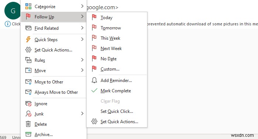258x139 pixels.
Task: Open the Junk menu entry
Action: 54,114
